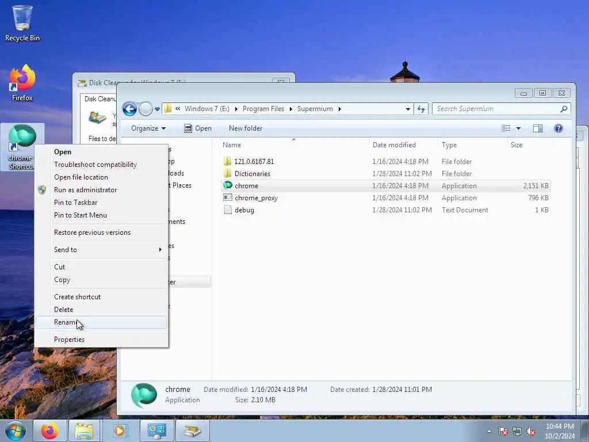
Task: Expand the address bar history dropdown
Action: coord(408,109)
